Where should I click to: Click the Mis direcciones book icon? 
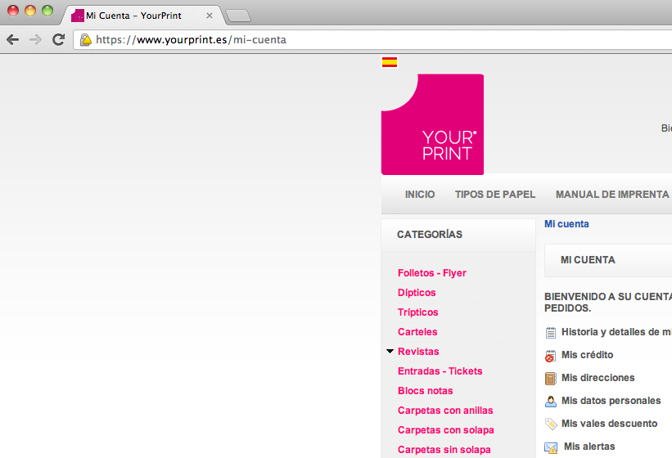click(x=550, y=379)
